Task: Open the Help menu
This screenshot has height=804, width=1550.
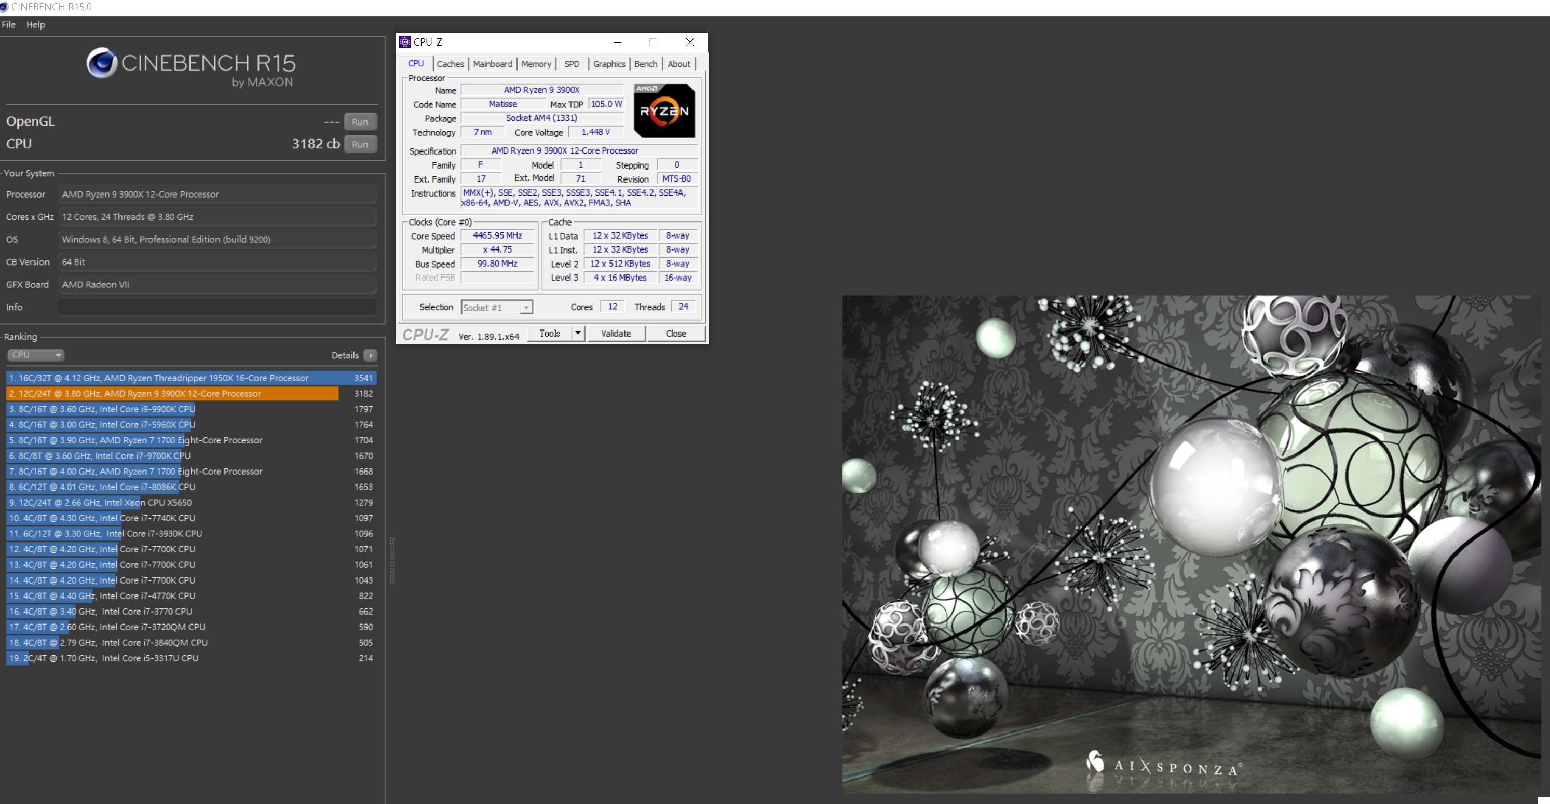Action: tap(35, 25)
